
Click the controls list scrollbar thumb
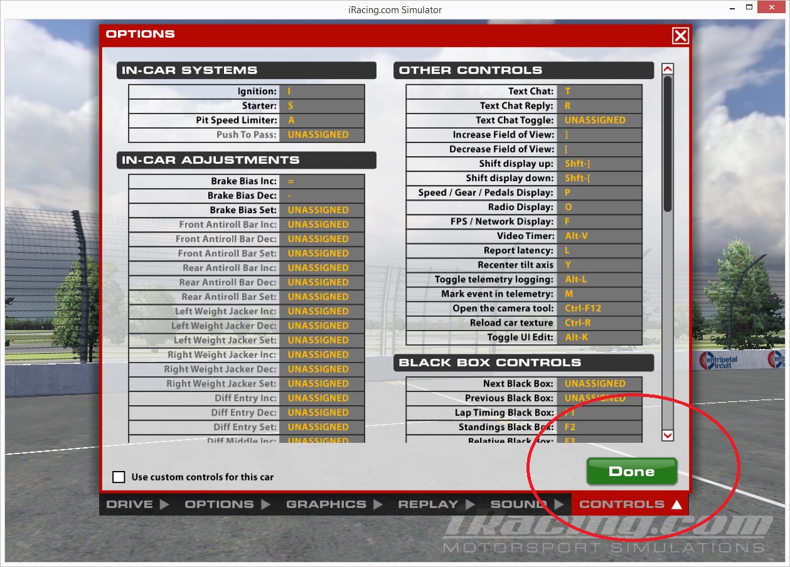tap(668, 144)
